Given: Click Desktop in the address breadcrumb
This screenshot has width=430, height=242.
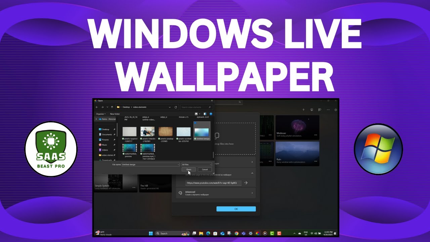Looking at the screenshot, I should pyautogui.click(x=126, y=107).
